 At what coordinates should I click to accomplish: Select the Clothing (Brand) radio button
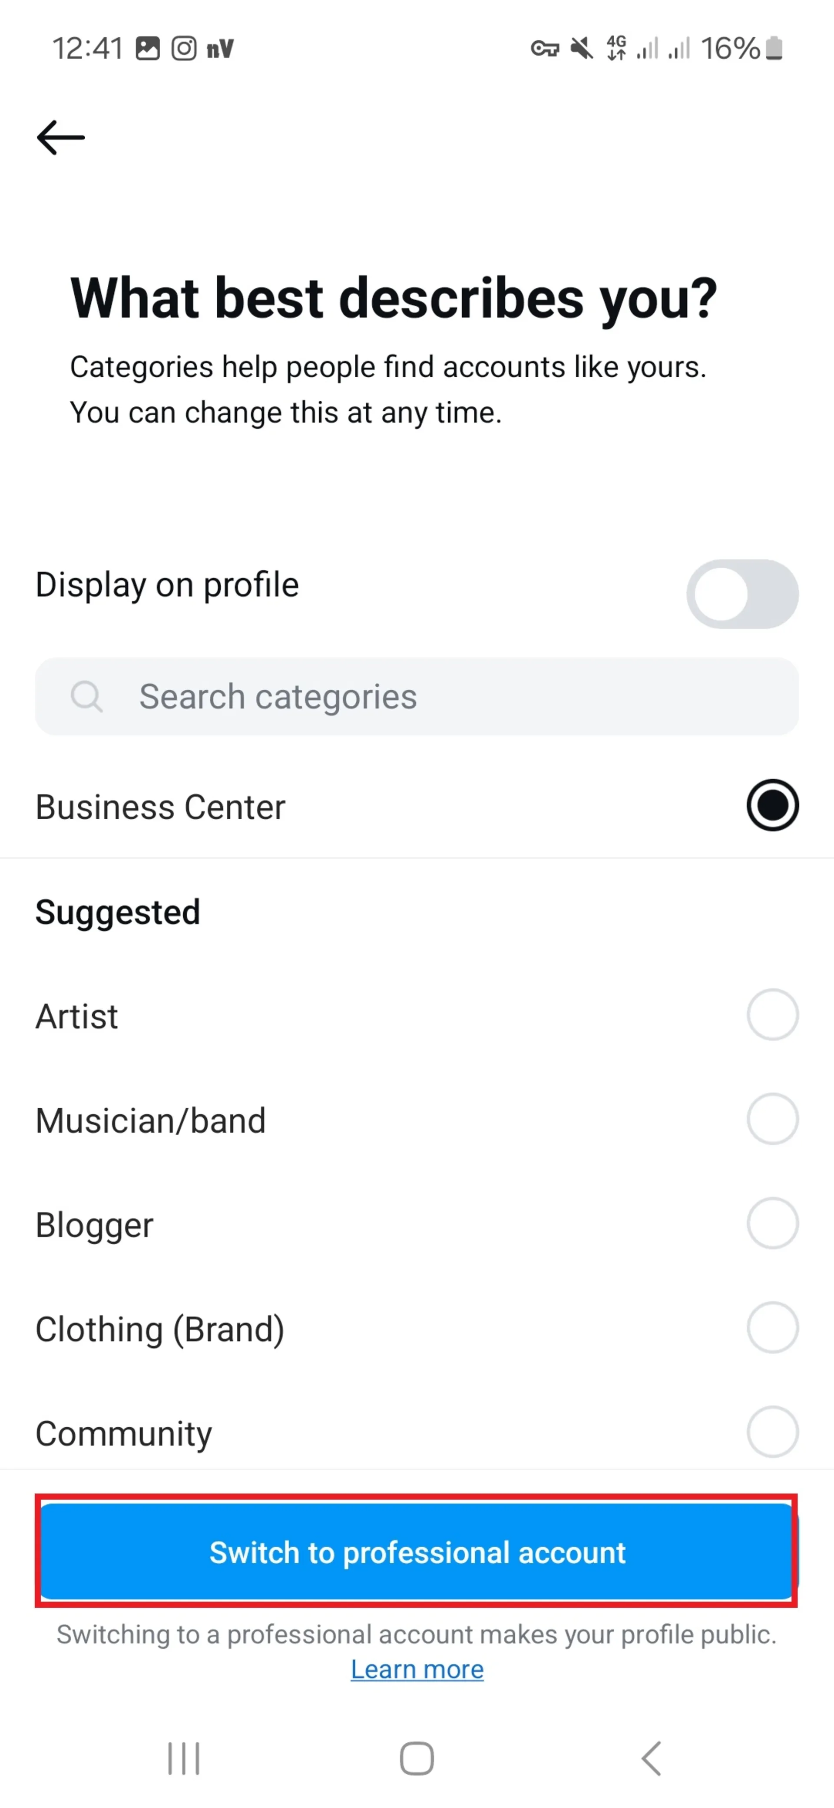click(x=772, y=1328)
